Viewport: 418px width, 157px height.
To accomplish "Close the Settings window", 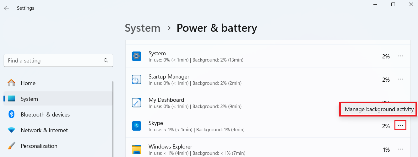I will click(411, 4).
